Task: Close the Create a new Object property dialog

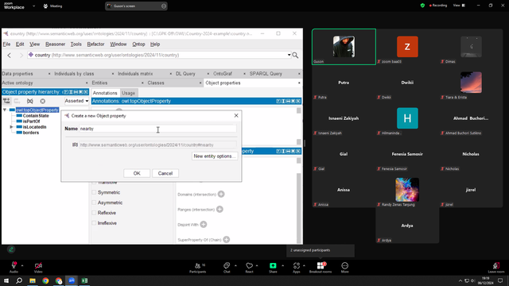Action: click(236, 115)
